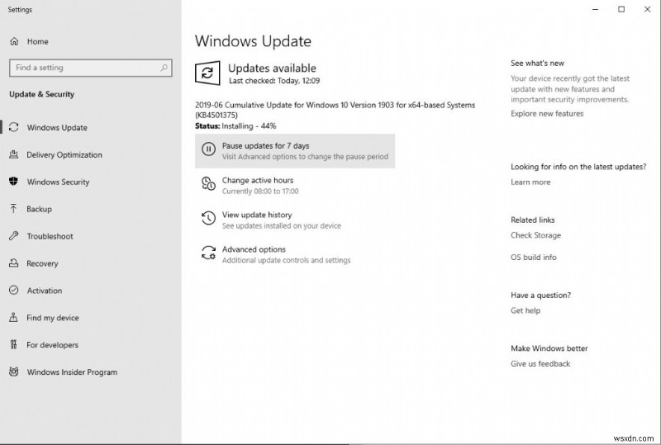Minimize the Settings window
This screenshot has width=661, height=445.
coord(595,9)
